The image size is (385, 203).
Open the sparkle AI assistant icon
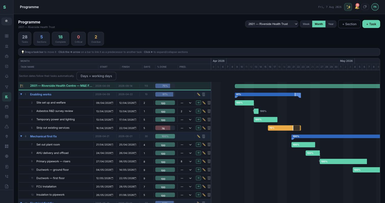pyautogui.click(x=348, y=7)
